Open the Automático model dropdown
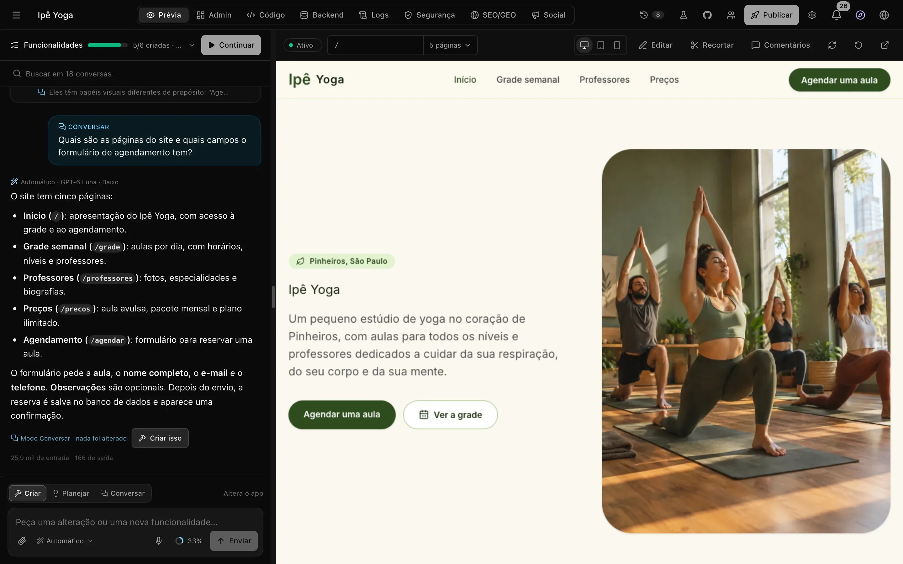 65,540
